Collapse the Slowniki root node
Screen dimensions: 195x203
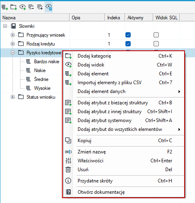point(5,26)
